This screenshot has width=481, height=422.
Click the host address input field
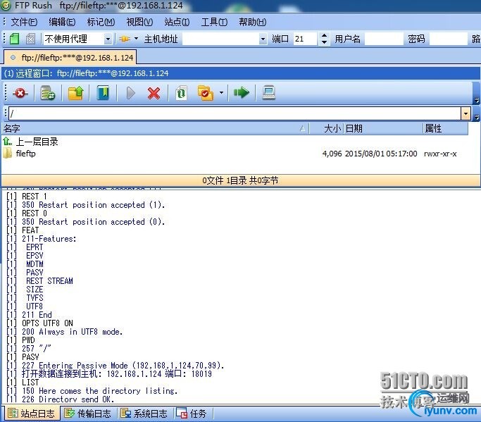pos(220,39)
